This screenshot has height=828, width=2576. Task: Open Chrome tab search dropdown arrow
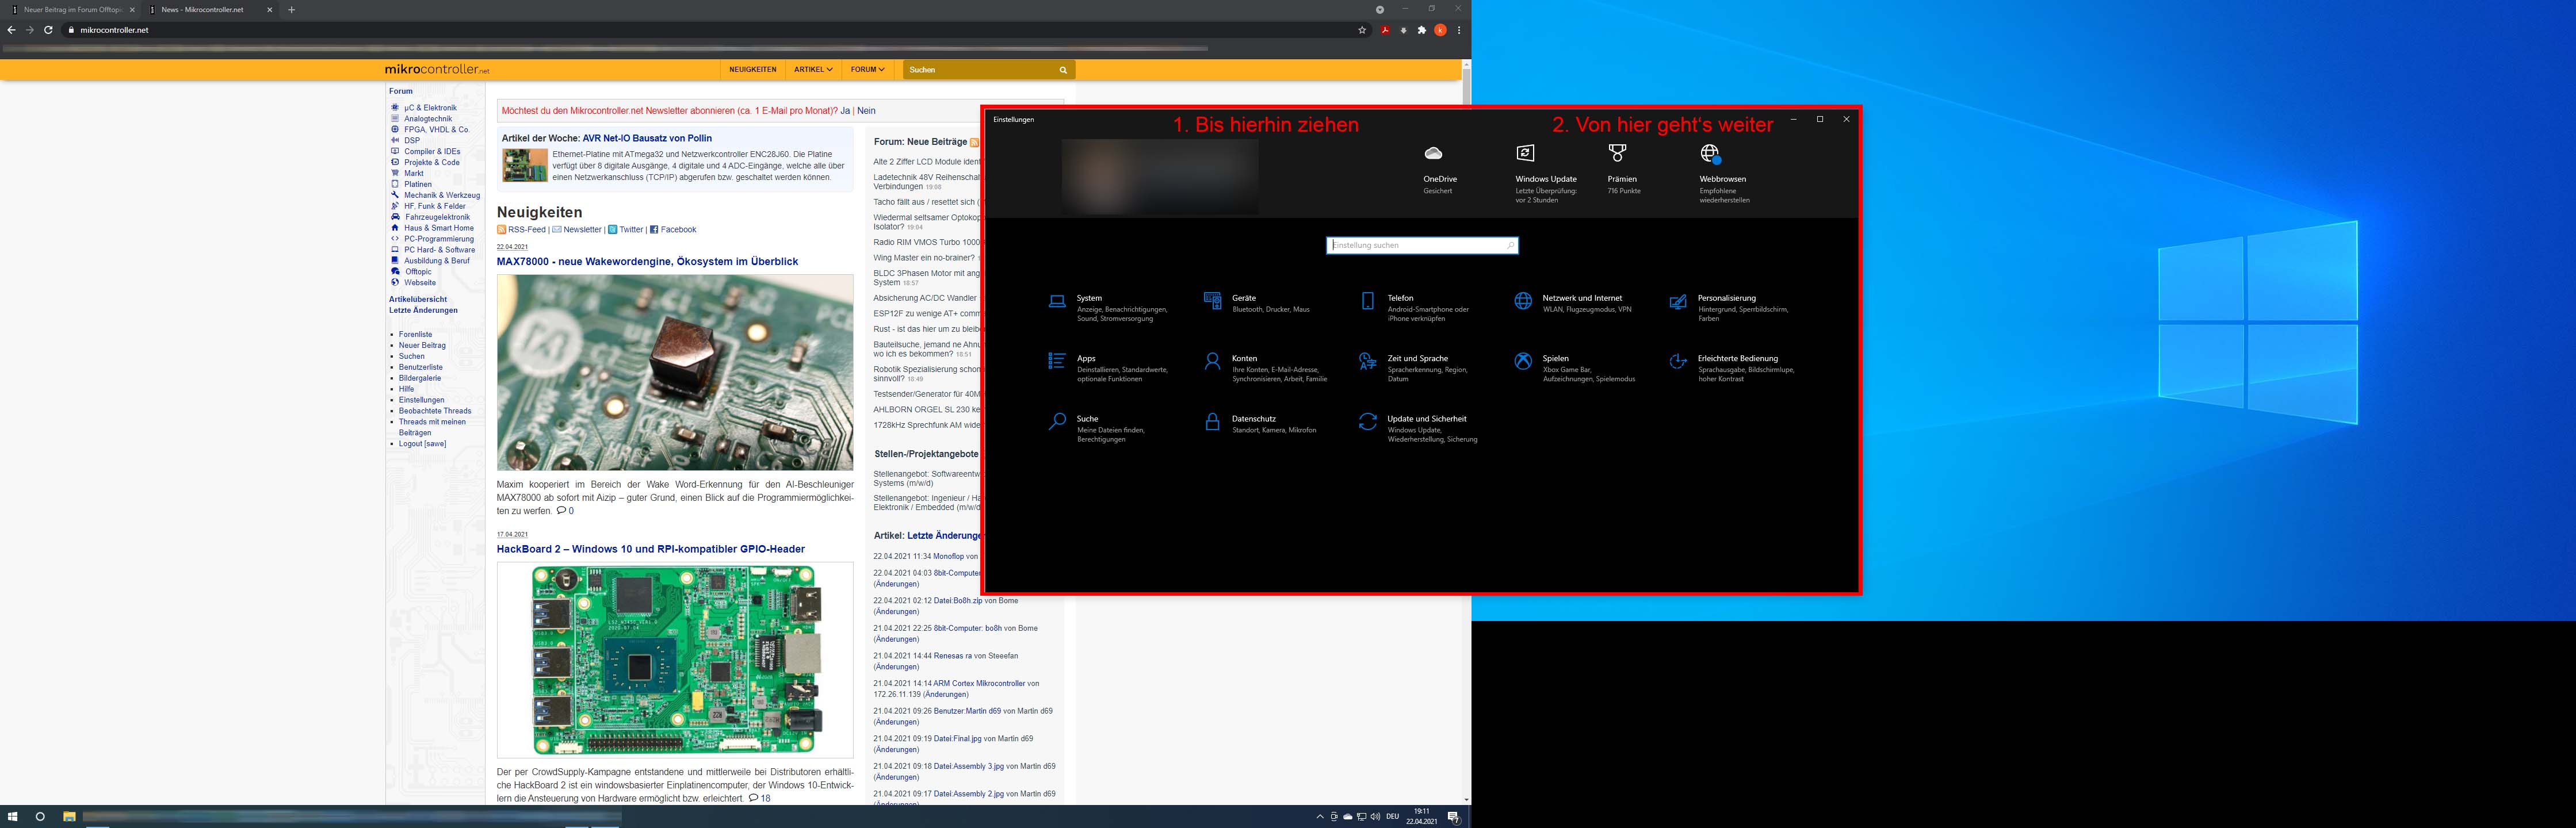coord(1380,9)
